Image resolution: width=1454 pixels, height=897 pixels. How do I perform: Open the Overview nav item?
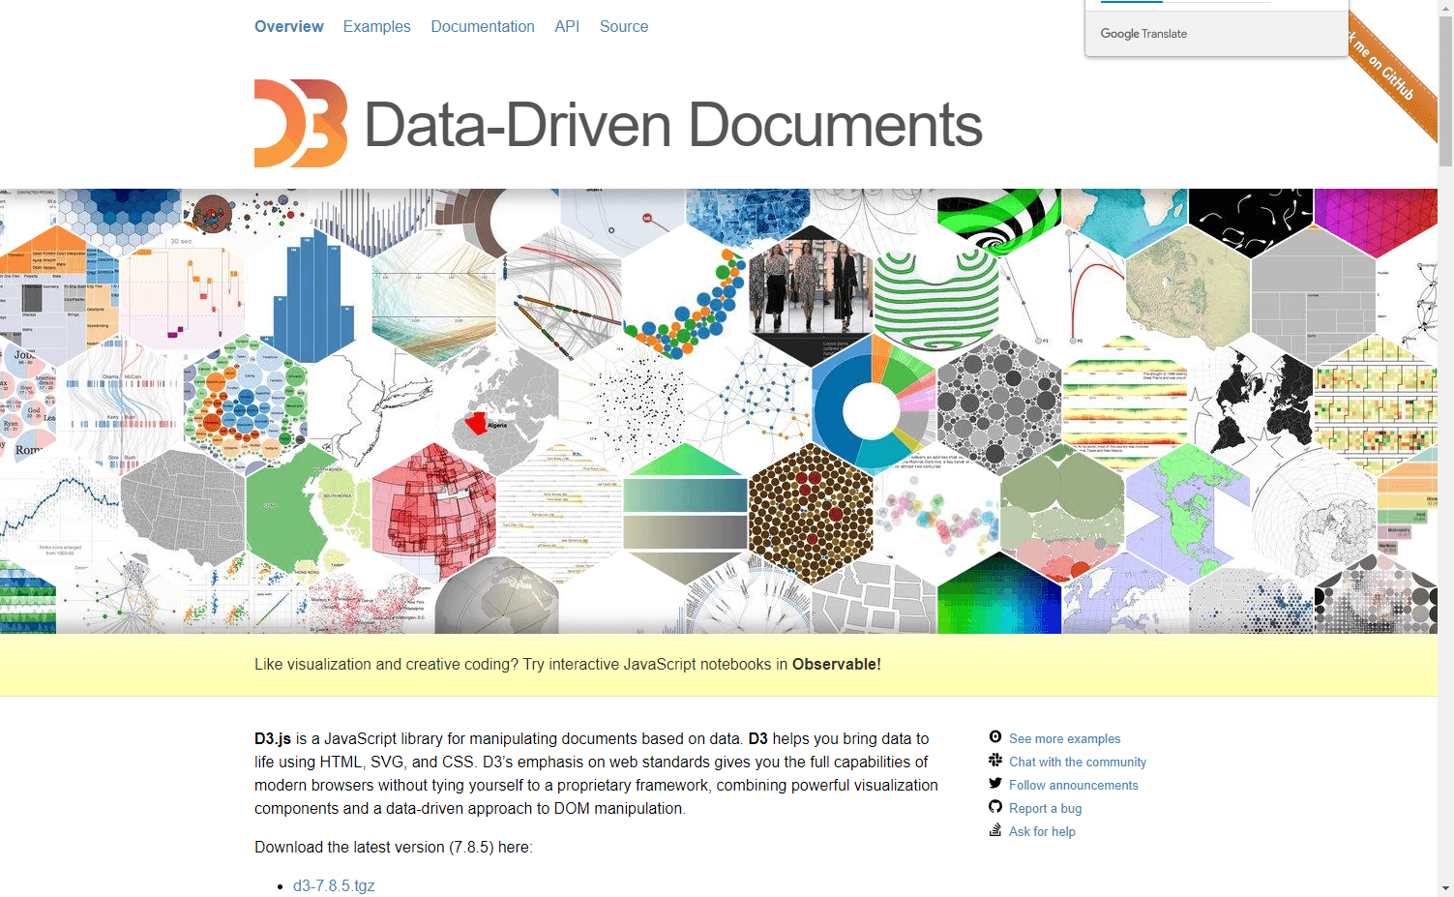pyautogui.click(x=288, y=26)
